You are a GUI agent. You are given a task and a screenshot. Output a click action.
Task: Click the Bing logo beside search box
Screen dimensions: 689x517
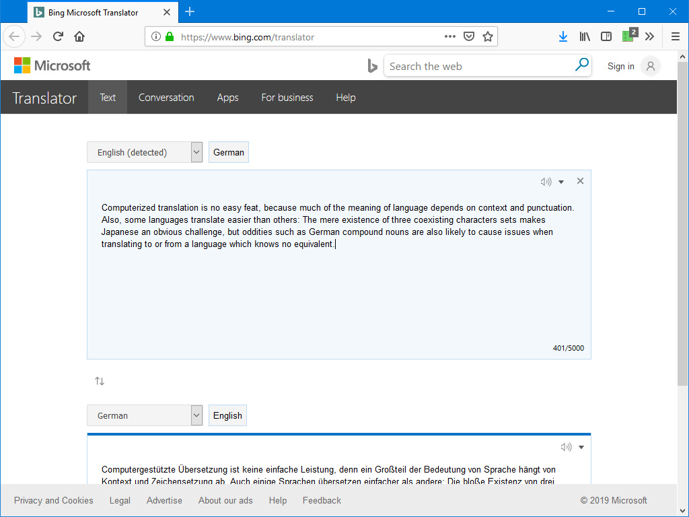372,66
